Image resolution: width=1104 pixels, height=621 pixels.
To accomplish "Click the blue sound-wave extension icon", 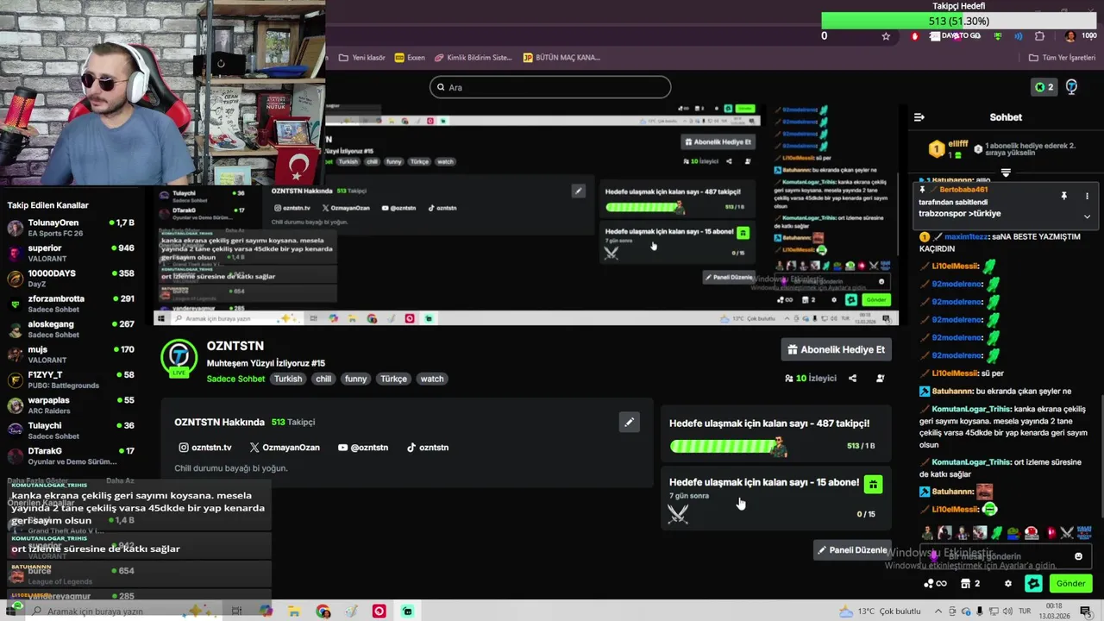I will 1019,36.
